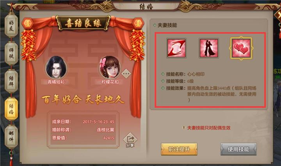Image resolution: width=281 pixels, height=166 pixels.
Task: Click the right 囍 hexagon ornament
Action: [138, 23]
